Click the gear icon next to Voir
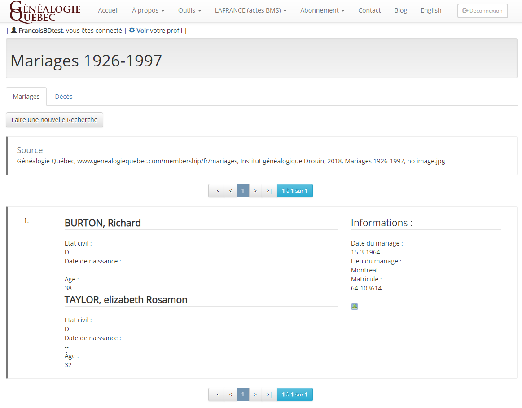 [x=132, y=31]
